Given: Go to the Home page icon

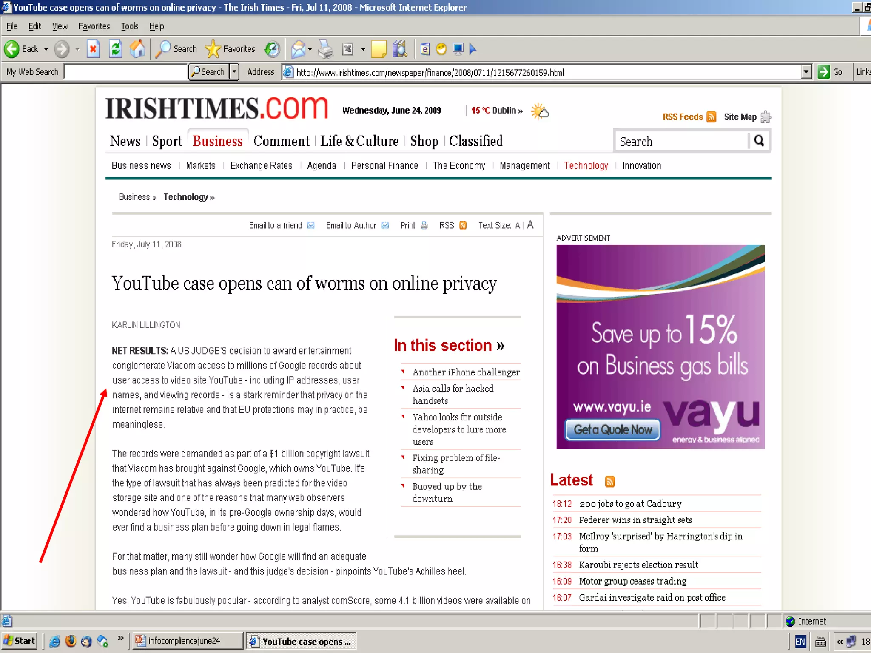Looking at the screenshot, I should (x=137, y=49).
